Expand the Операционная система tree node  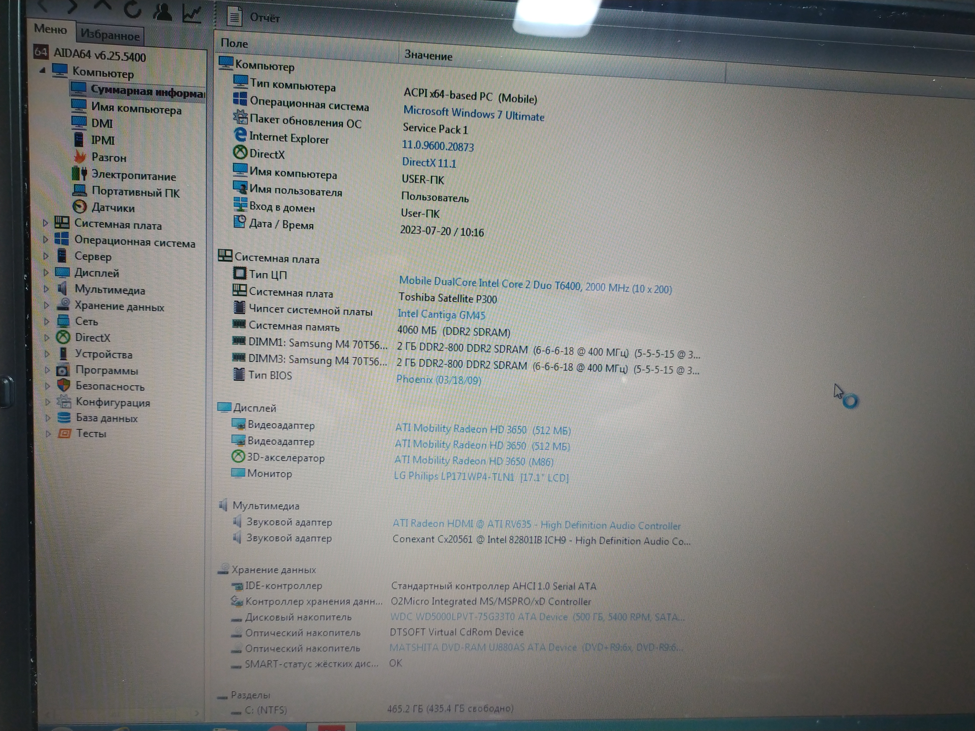46,239
